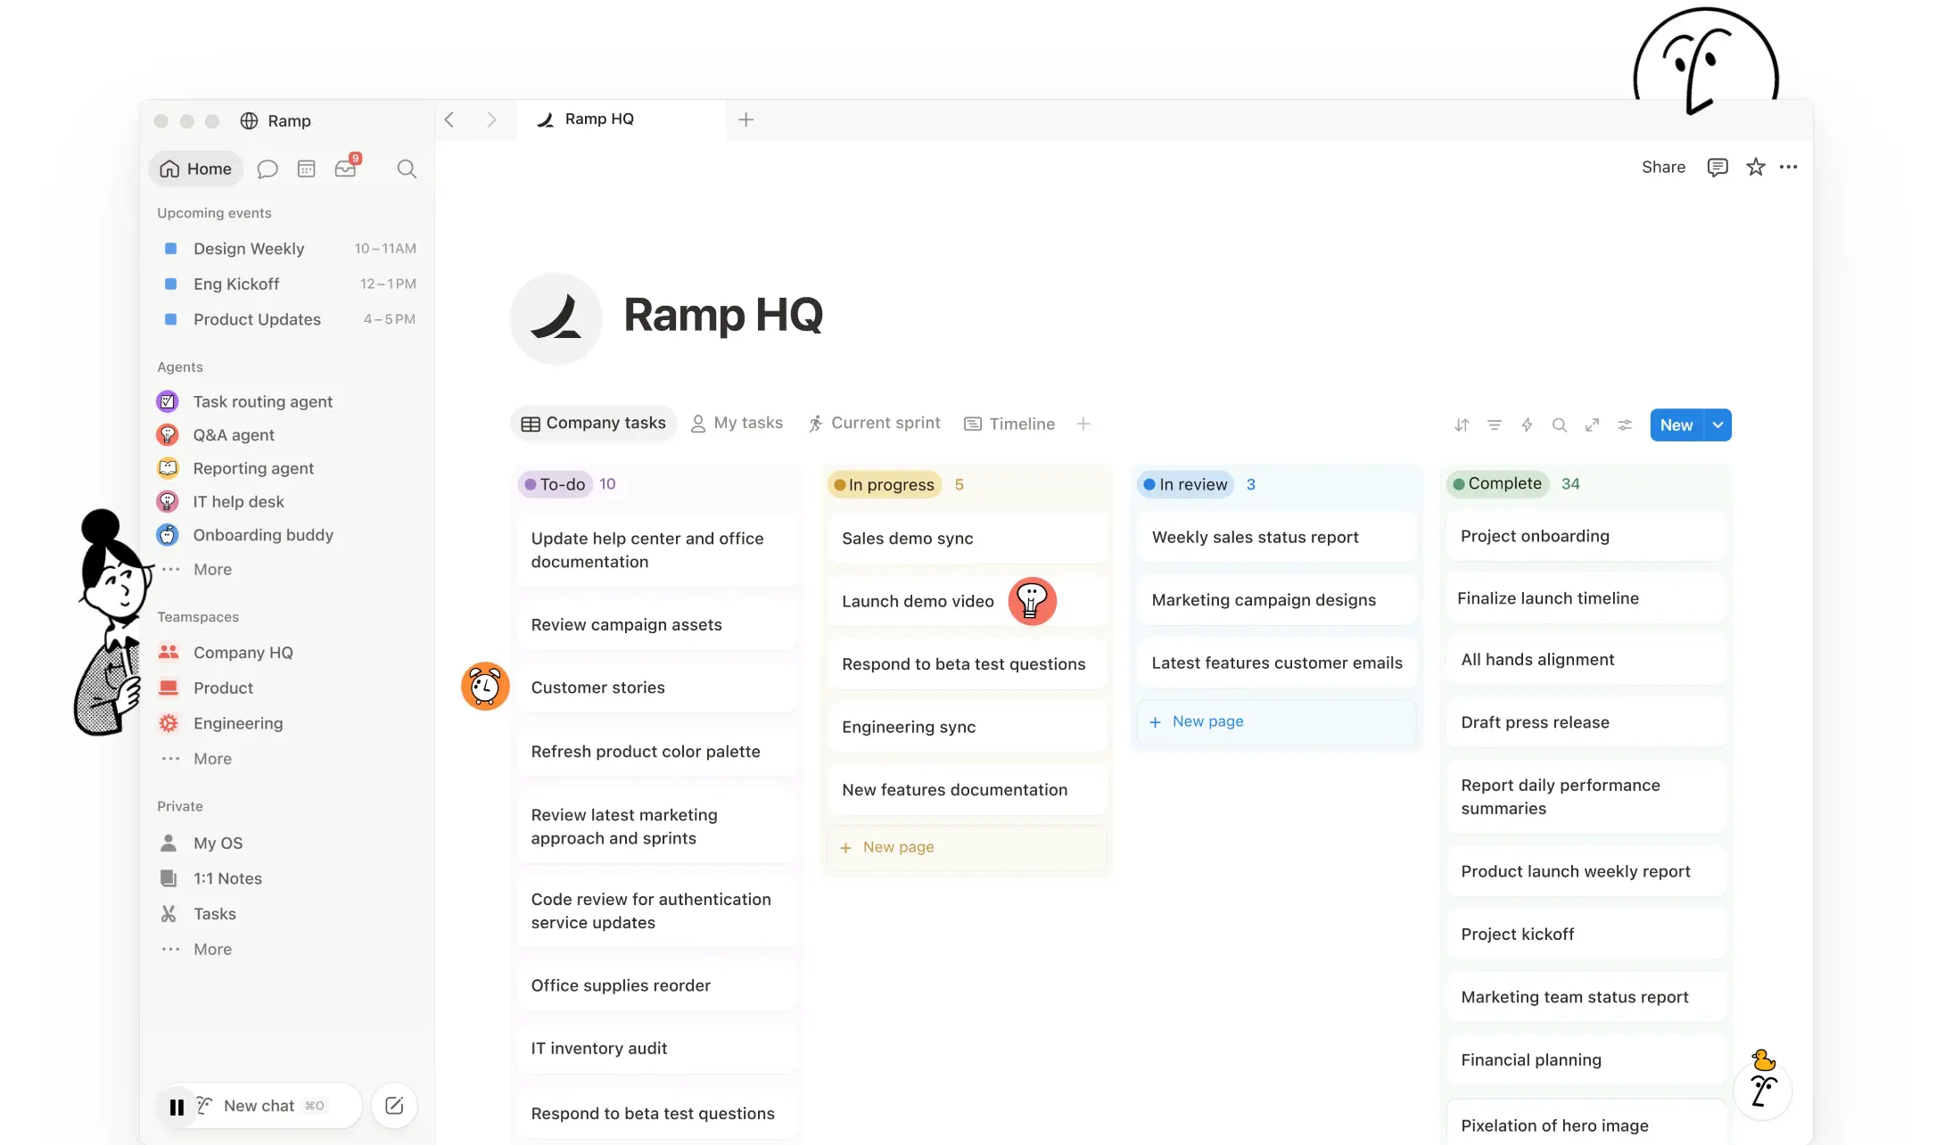Image resolution: width=1944 pixels, height=1145 pixels.
Task: Open the Ramp workspace switcher
Action: 276,120
